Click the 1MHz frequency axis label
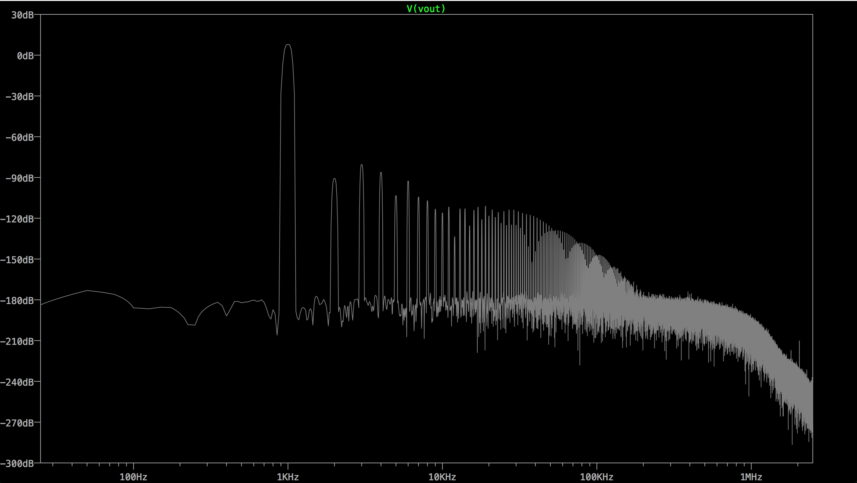The height and width of the screenshot is (483, 857). point(751,477)
